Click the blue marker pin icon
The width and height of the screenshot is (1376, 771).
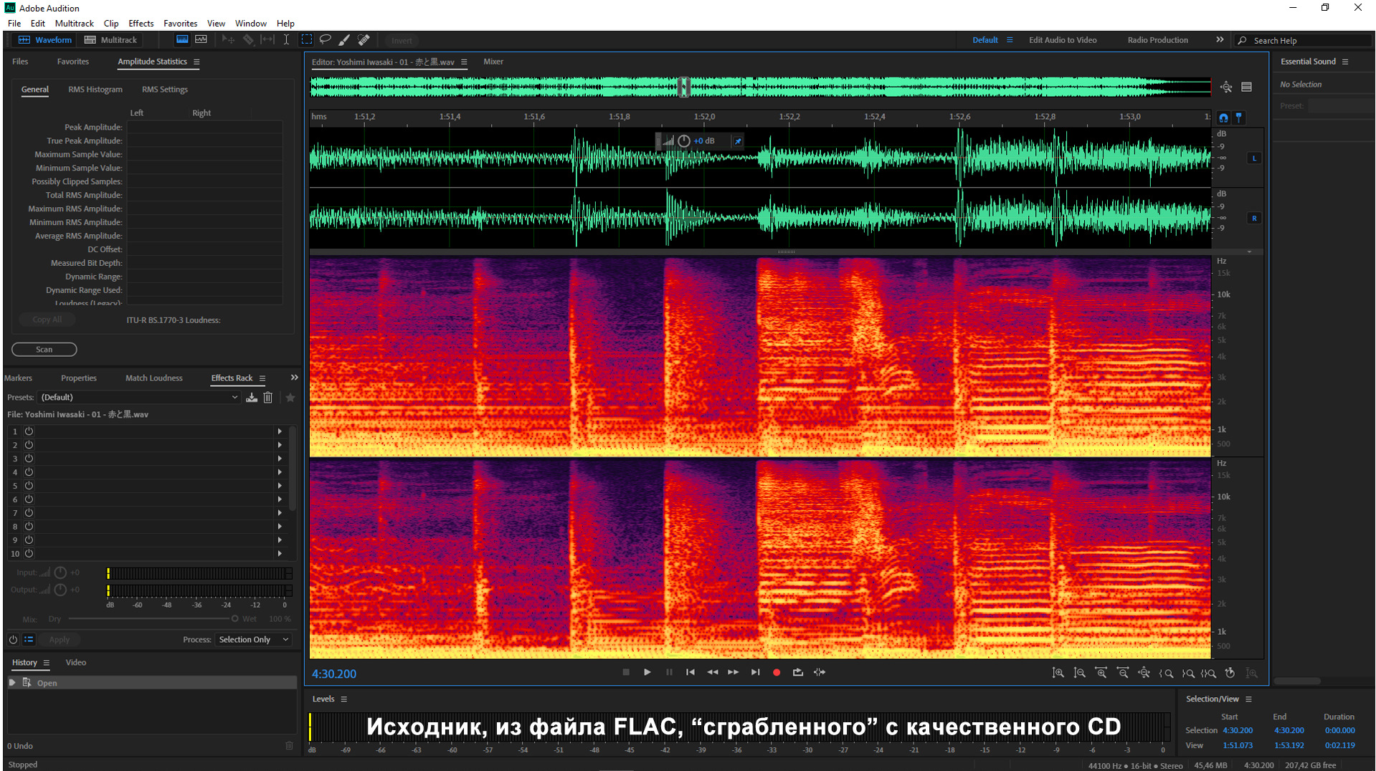coord(1238,118)
